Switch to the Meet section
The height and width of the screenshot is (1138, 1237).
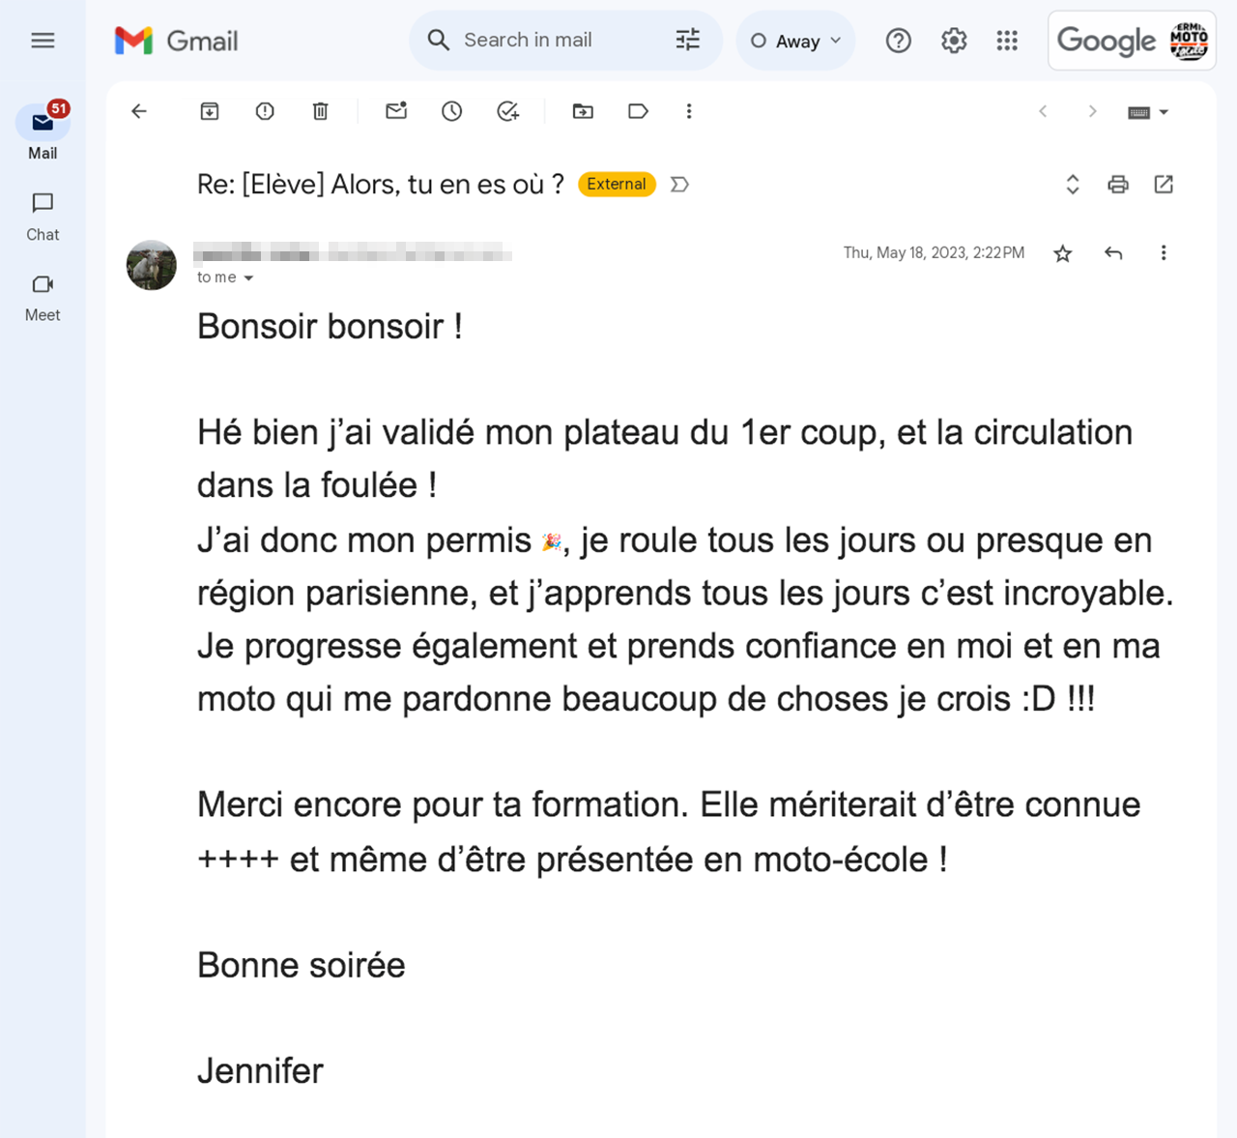click(x=43, y=298)
